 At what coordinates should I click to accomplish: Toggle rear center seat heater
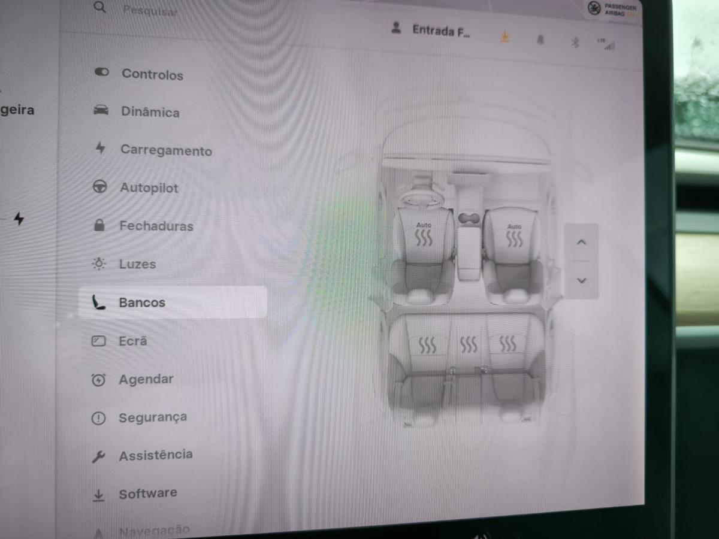[x=469, y=344]
